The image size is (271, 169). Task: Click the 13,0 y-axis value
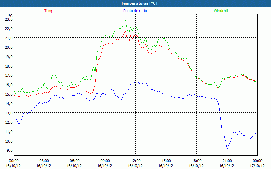(x=9, y=113)
